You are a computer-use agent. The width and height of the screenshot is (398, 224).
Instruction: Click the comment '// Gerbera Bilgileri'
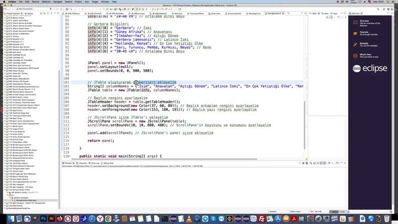tap(108, 24)
